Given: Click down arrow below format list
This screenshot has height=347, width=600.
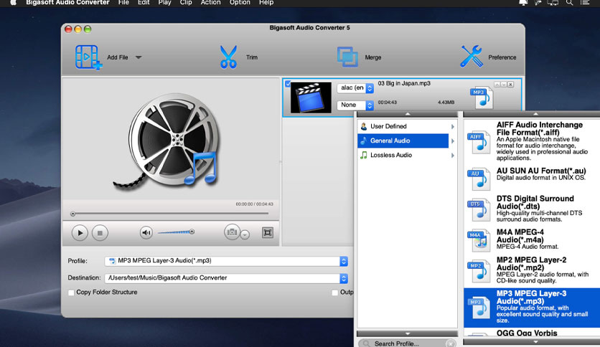Looking at the screenshot, I should tap(535, 342).
